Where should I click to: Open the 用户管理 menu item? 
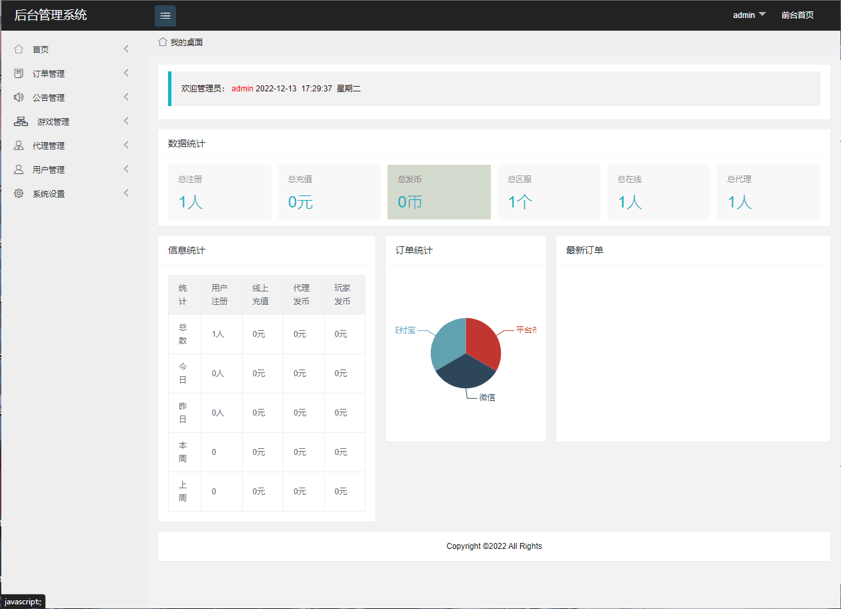(x=49, y=169)
